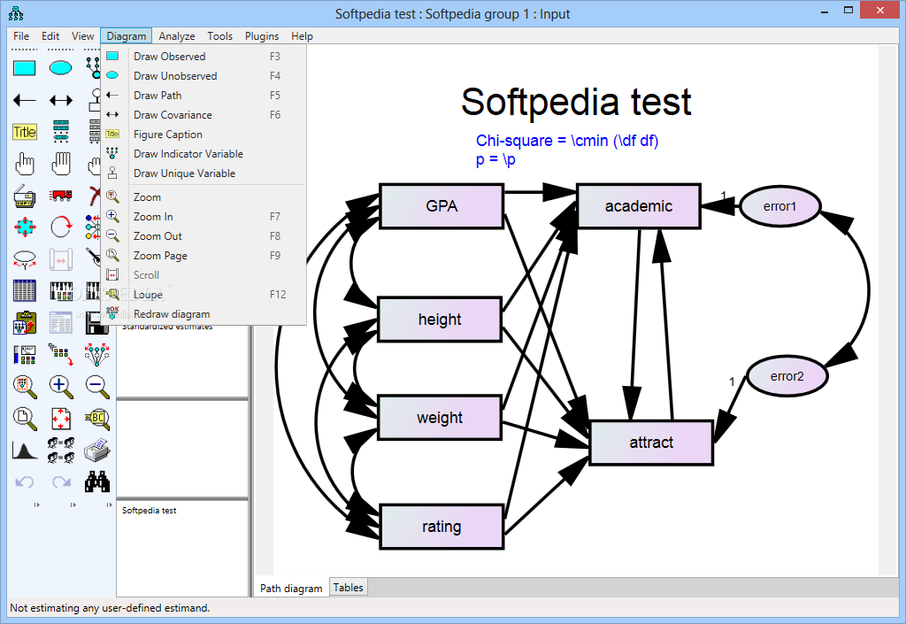Viewport: 906px width, 624px height.
Task: Click the printer toolbar icon
Action: pos(96,451)
